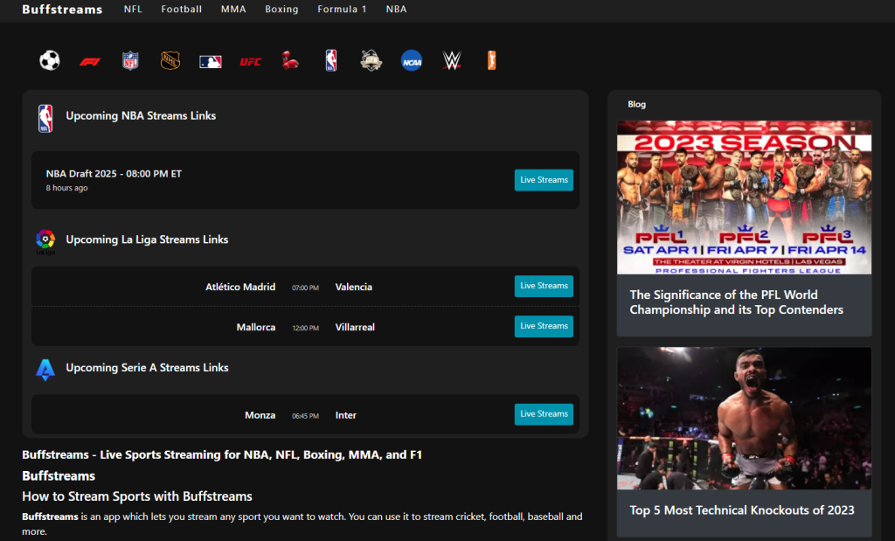
Task: Select the NBA logo in icon row
Action: coord(331,60)
